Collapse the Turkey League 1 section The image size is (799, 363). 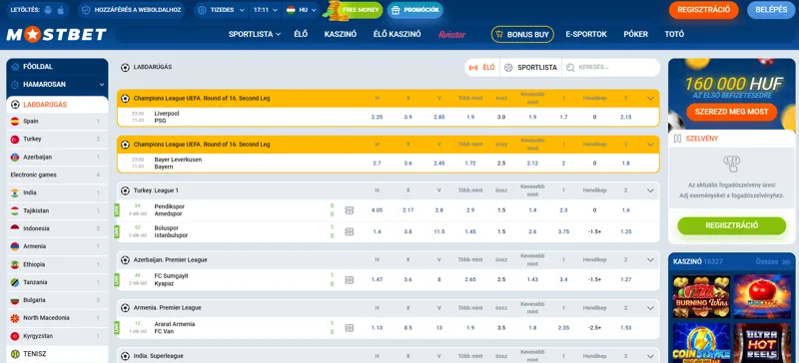click(650, 190)
